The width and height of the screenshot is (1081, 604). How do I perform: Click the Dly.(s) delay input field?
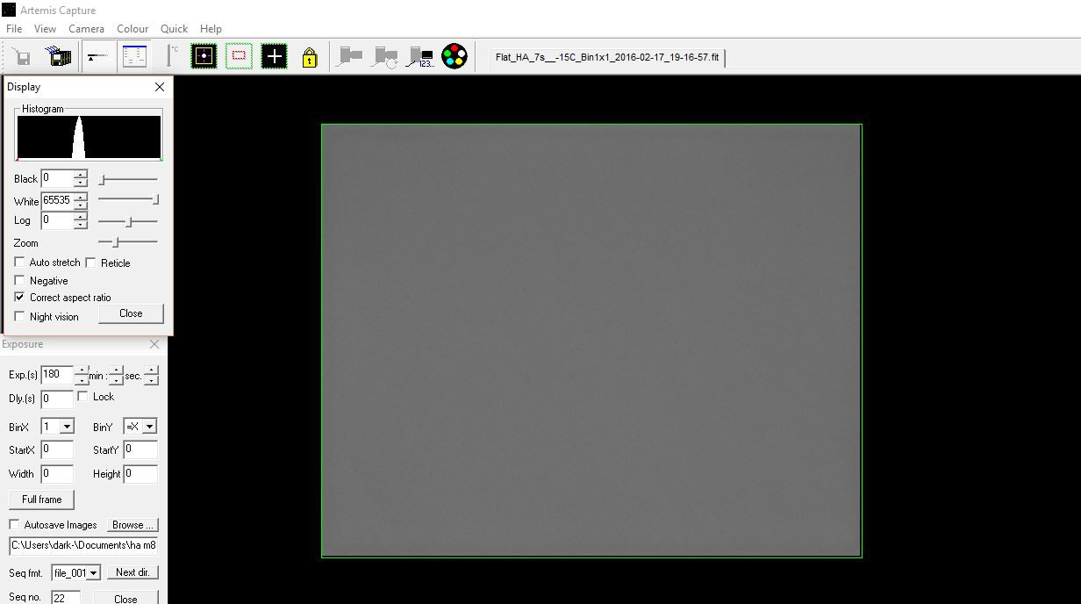pos(57,399)
